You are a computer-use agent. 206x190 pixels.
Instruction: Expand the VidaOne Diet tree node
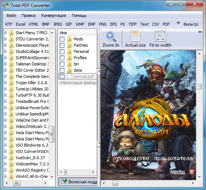[5, 120]
